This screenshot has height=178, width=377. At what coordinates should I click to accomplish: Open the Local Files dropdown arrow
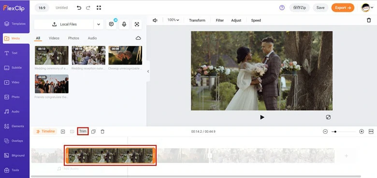point(99,24)
